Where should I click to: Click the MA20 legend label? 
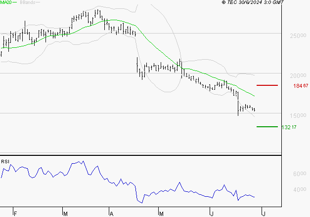click(6, 2)
